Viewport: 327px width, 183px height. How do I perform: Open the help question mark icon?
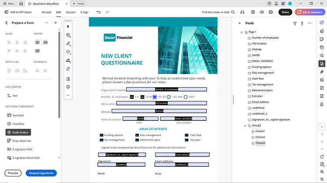tap(269, 3)
